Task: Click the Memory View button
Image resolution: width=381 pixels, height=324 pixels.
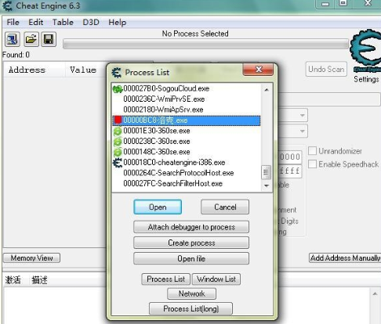Action: coord(31,258)
